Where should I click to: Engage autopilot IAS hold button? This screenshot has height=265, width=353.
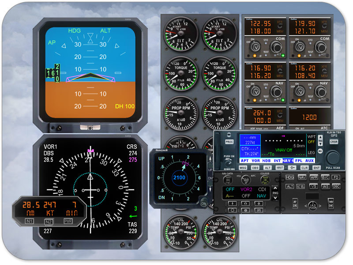point(325,186)
